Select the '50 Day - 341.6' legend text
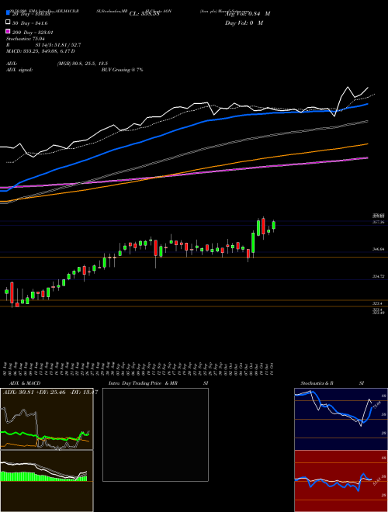Image resolution: width=388 pixels, height=512 pixels. [29, 23]
